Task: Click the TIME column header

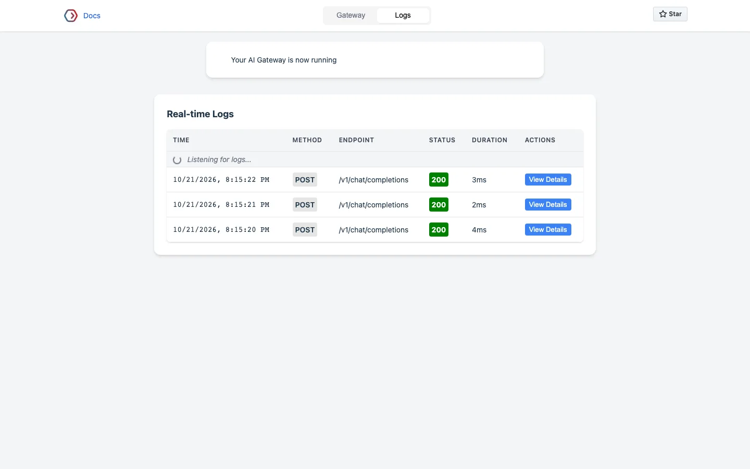Action: 181,140
